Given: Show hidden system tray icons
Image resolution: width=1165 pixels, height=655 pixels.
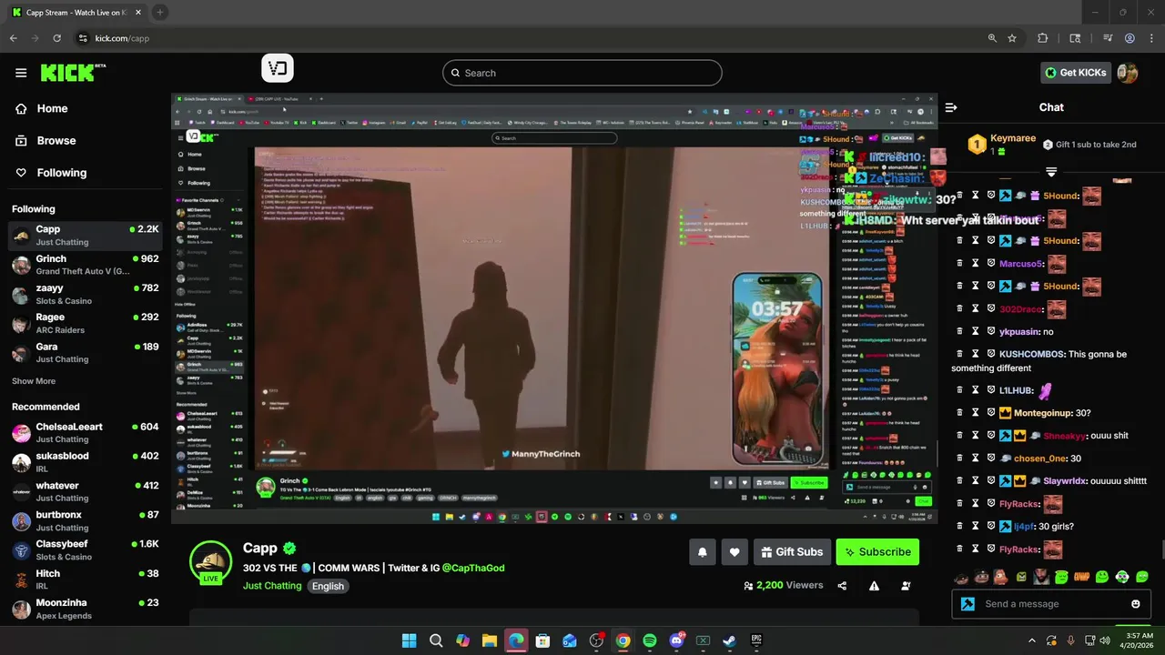Looking at the screenshot, I should tap(1031, 640).
